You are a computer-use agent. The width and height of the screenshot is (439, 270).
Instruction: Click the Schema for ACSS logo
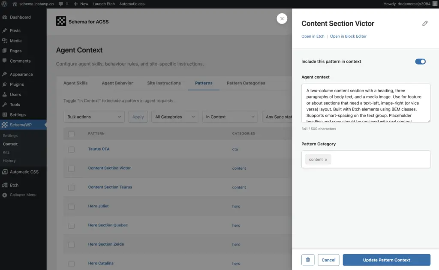tap(61, 21)
